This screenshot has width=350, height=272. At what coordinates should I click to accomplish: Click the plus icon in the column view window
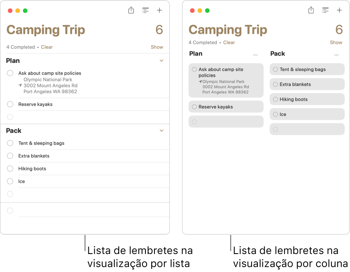click(x=339, y=10)
